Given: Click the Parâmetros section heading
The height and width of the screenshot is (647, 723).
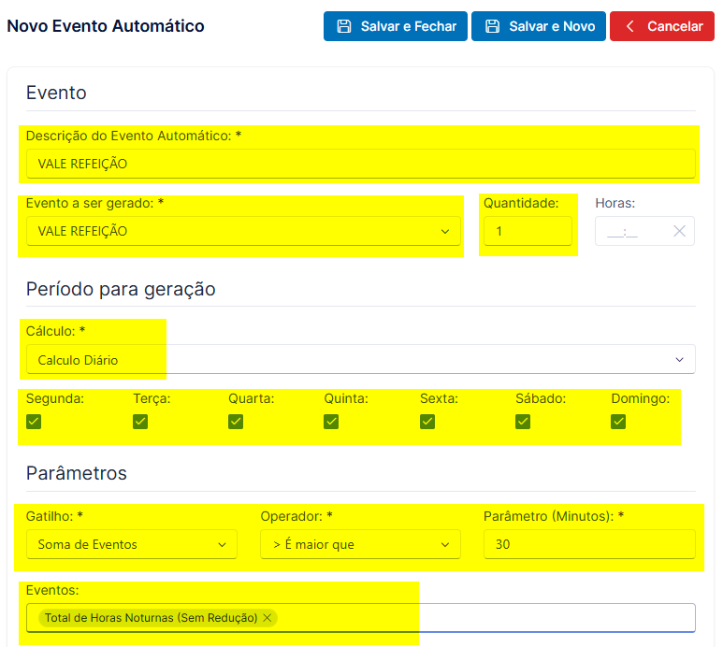Looking at the screenshot, I should click(x=77, y=473).
